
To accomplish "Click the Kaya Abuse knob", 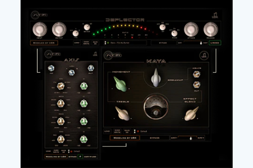I will 197,74.
